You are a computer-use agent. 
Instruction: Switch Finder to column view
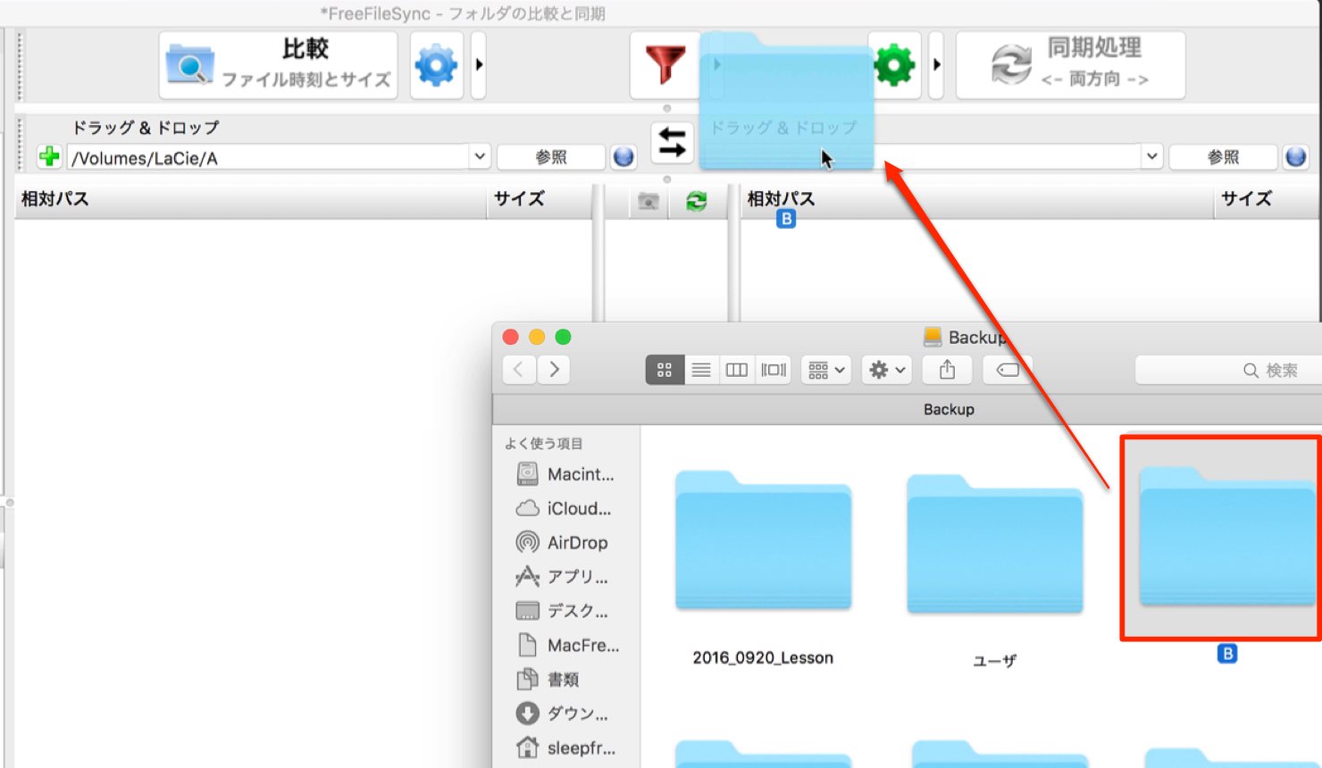[x=737, y=370]
